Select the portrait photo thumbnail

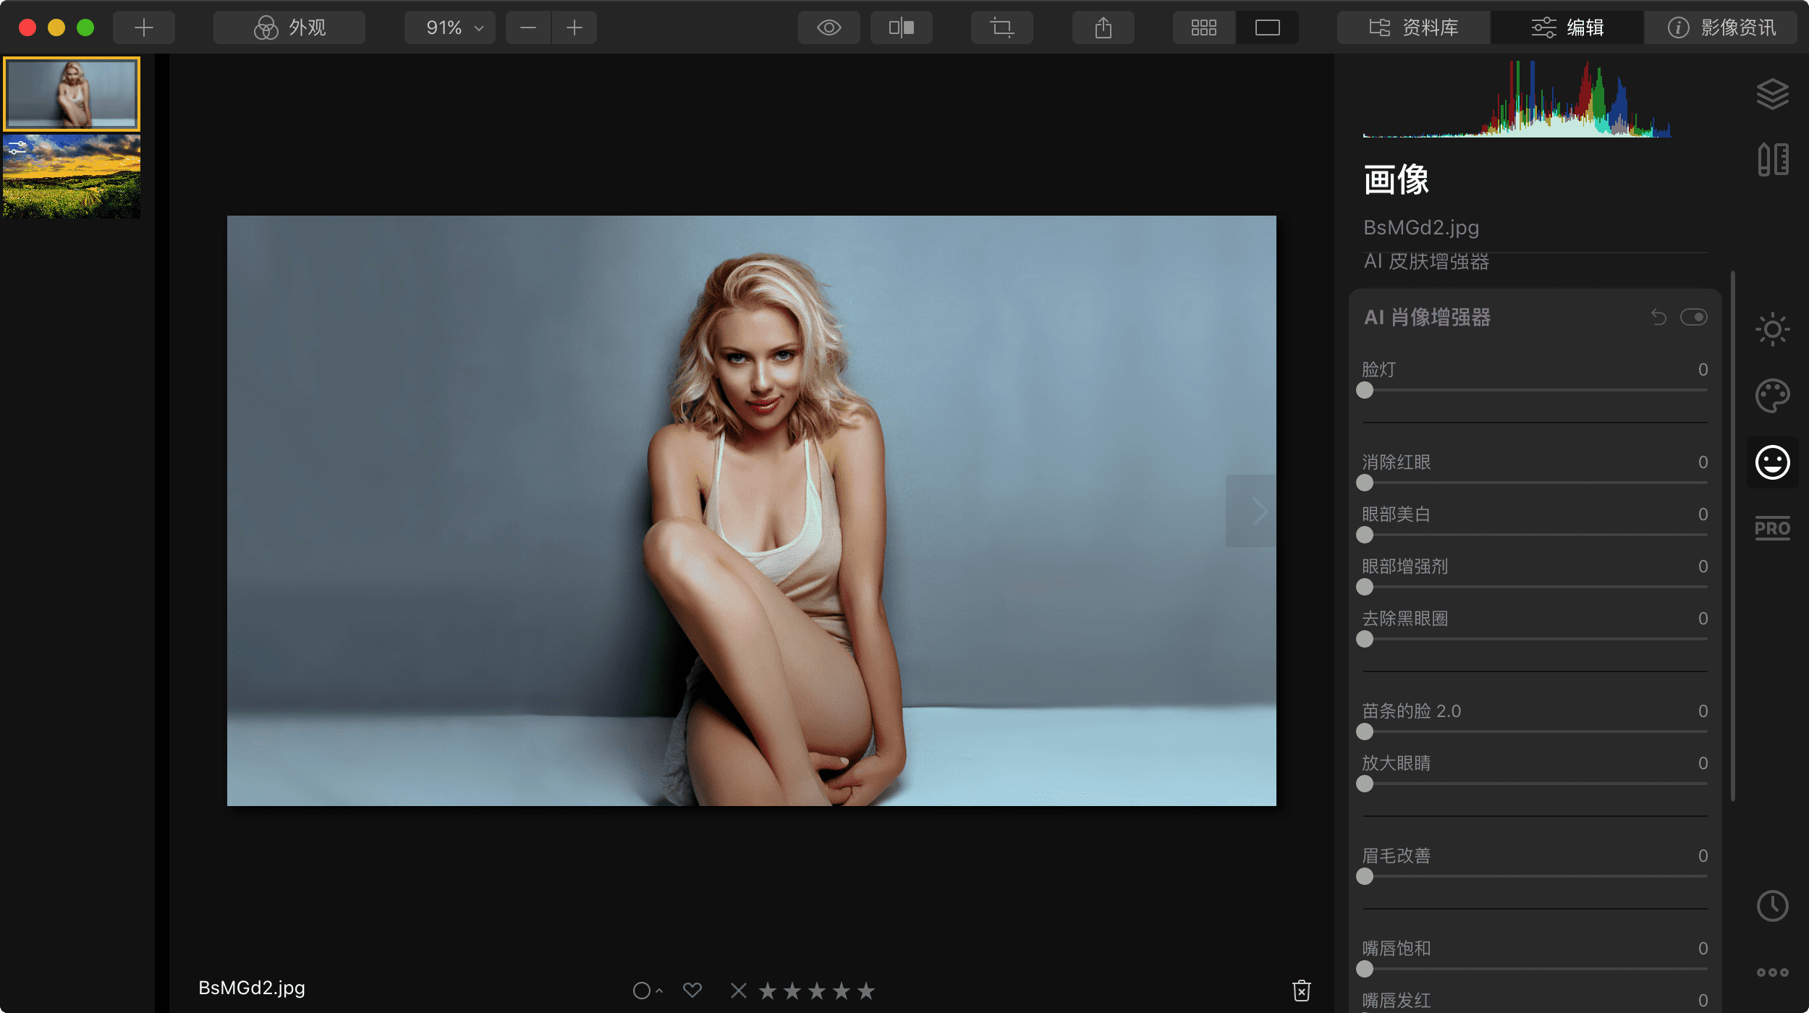(72, 94)
